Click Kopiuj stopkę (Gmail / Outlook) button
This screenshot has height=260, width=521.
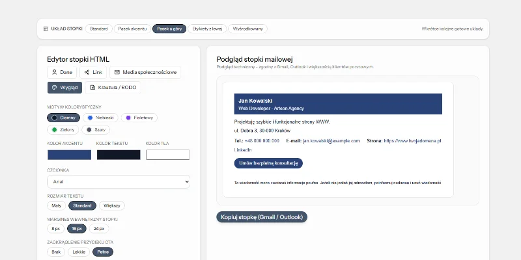(x=261, y=217)
